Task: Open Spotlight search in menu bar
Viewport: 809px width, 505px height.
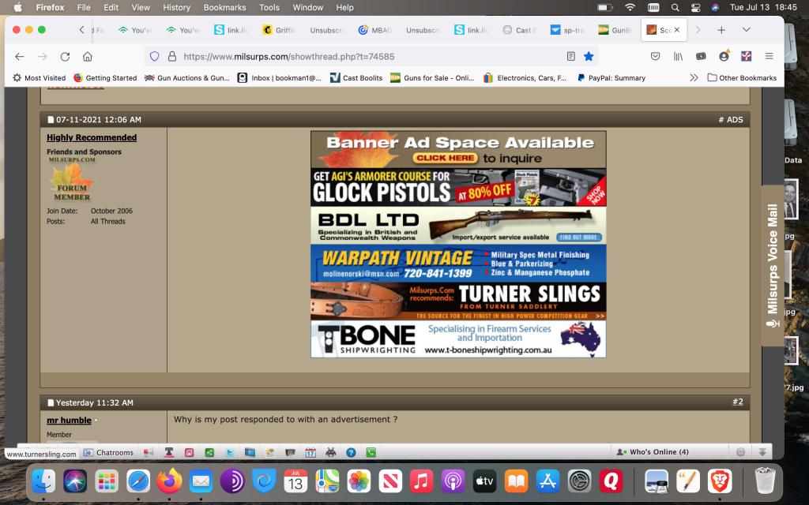Action: click(x=675, y=8)
